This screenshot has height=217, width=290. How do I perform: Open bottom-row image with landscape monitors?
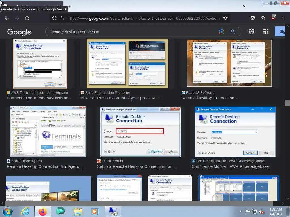(48, 188)
